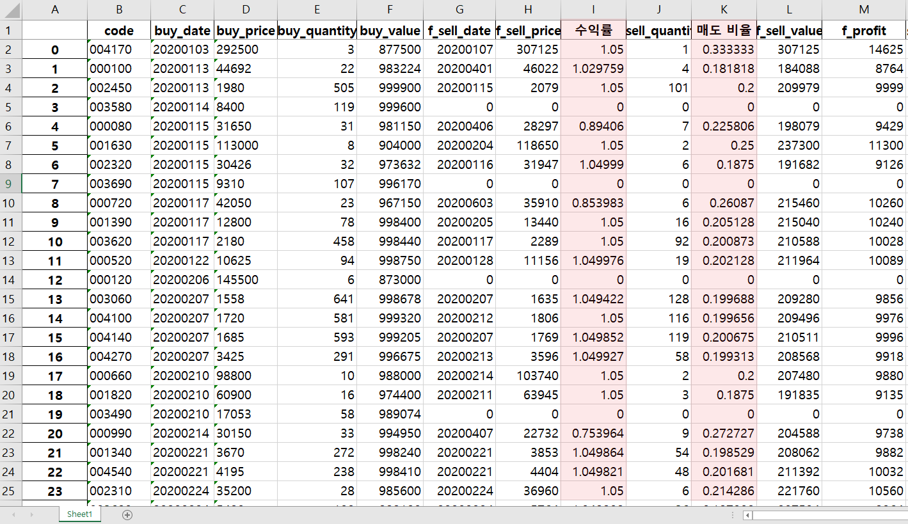Select the 'buy_quantity' header cell
This screenshot has width=908, height=524.
click(317, 30)
